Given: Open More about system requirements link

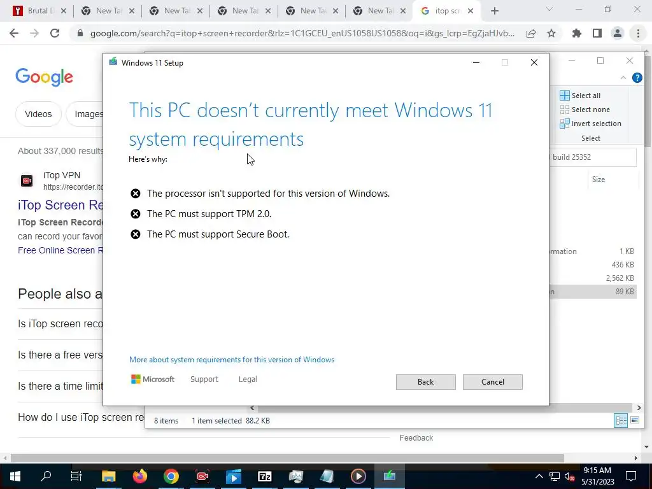Looking at the screenshot, I should tap(232, 360).
